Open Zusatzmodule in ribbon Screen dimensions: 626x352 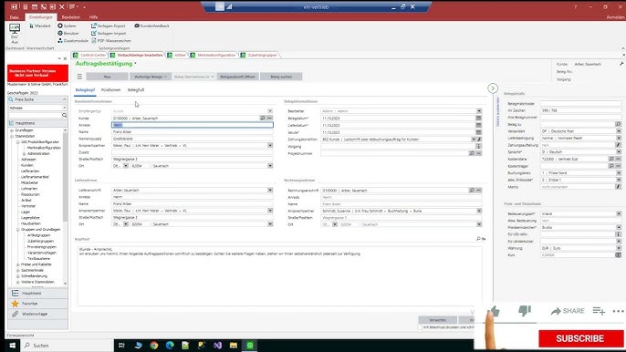[73, 40]
